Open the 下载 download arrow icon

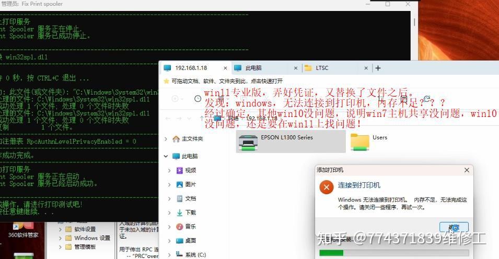tap(180, 213)
